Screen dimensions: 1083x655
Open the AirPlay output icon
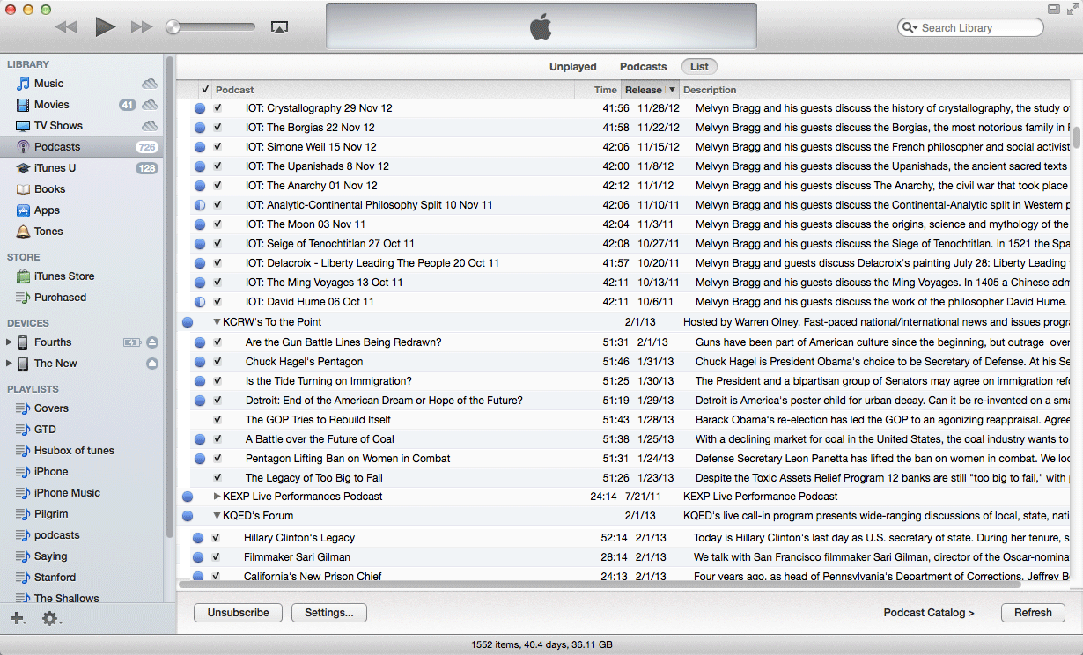(x=279, y=27)
